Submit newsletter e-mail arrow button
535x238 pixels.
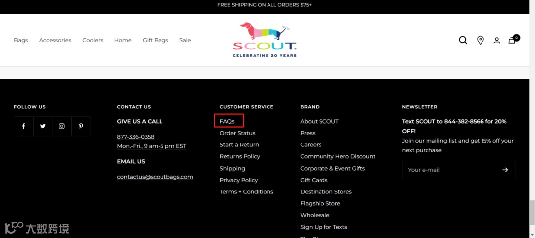[x=505, y=170]
